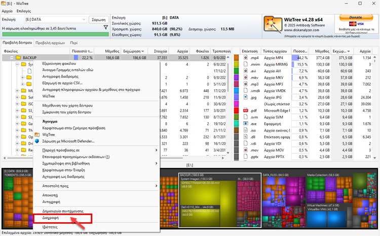The image size is (380, 236).
Task: Click the filter funnel icon
Action: point(106,27)
